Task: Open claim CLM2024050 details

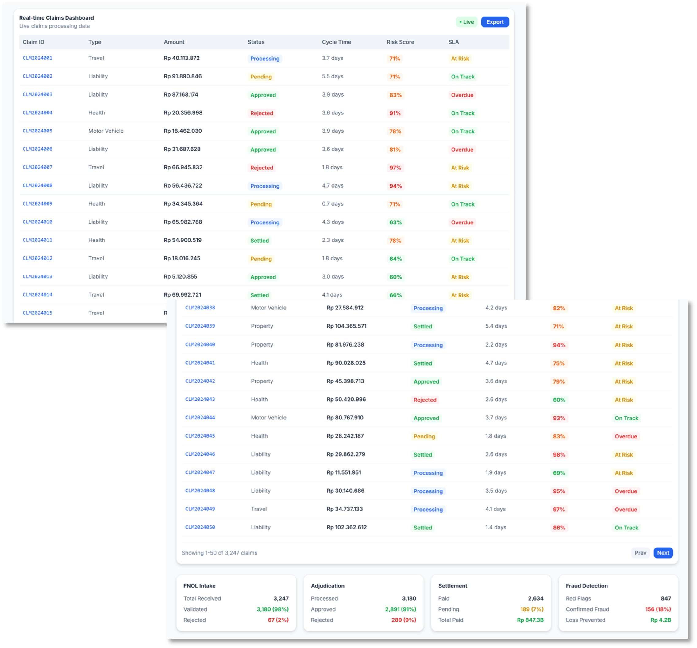Action: [200, 527]
